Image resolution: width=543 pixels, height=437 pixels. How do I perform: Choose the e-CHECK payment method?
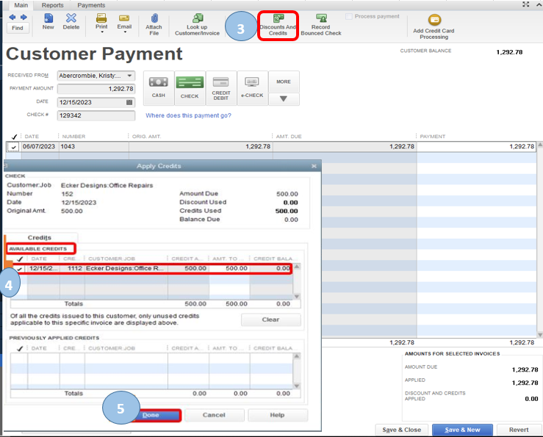point(252,87)
